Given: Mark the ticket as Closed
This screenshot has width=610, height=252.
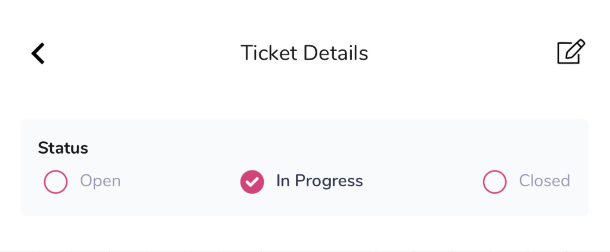Looking at the screenshot, I should pos(495,182).
